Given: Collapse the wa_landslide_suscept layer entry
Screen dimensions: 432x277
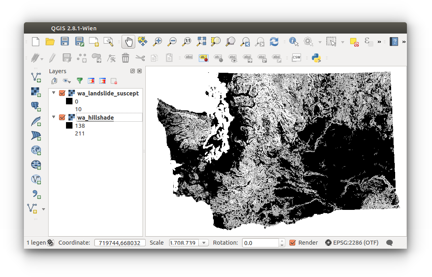Looking at the screenshot, I should point(53,93).
